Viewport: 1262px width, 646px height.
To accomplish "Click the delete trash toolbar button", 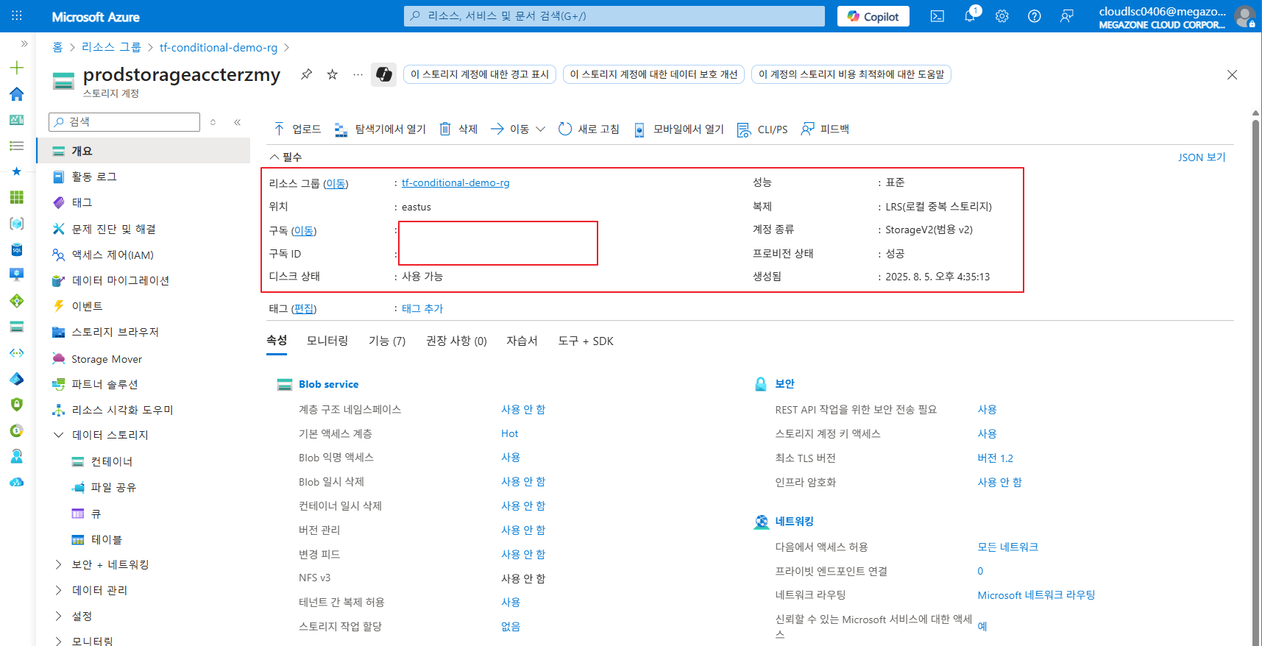I will (x=458, y=129).
